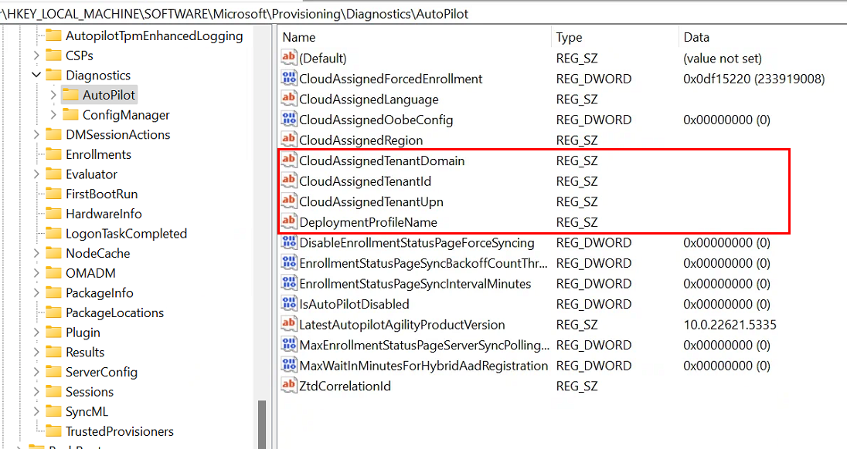Click the AutoPilot folder icon in the tree
Viewport: 847px width, 449px height.
[72, 95]
